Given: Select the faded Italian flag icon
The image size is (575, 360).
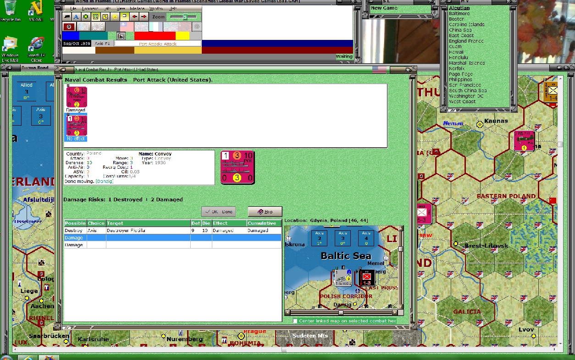Looking at the screenshot, I should tap(83, 27).
